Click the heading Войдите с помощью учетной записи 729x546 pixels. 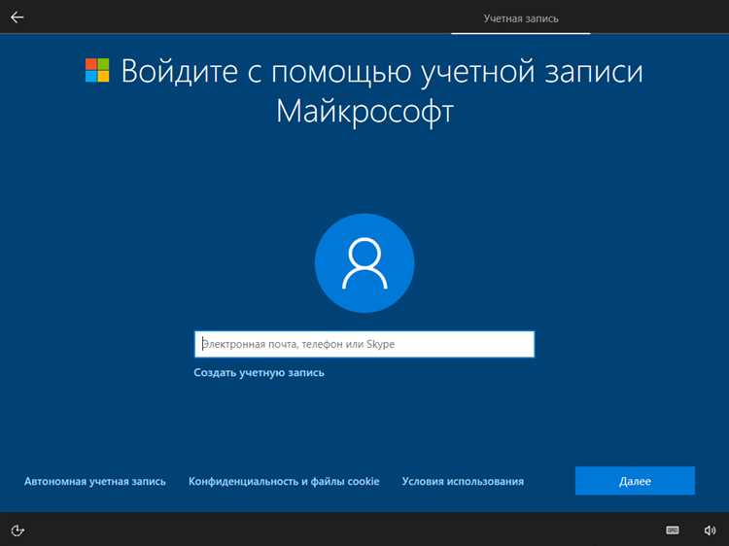382,72
